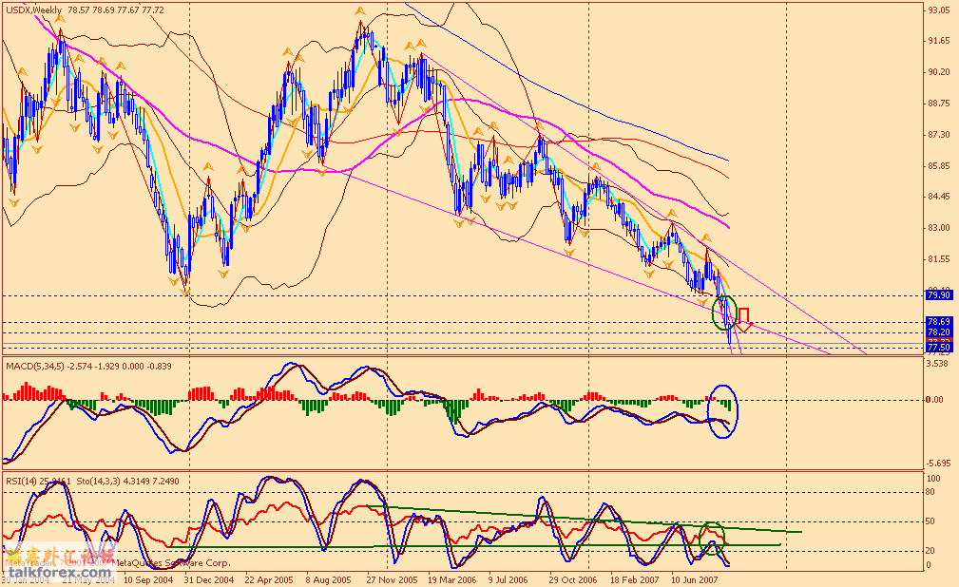Click the -5.695 MACD scale value
Screen dimensions: 959x587
(x=939, y=464)
